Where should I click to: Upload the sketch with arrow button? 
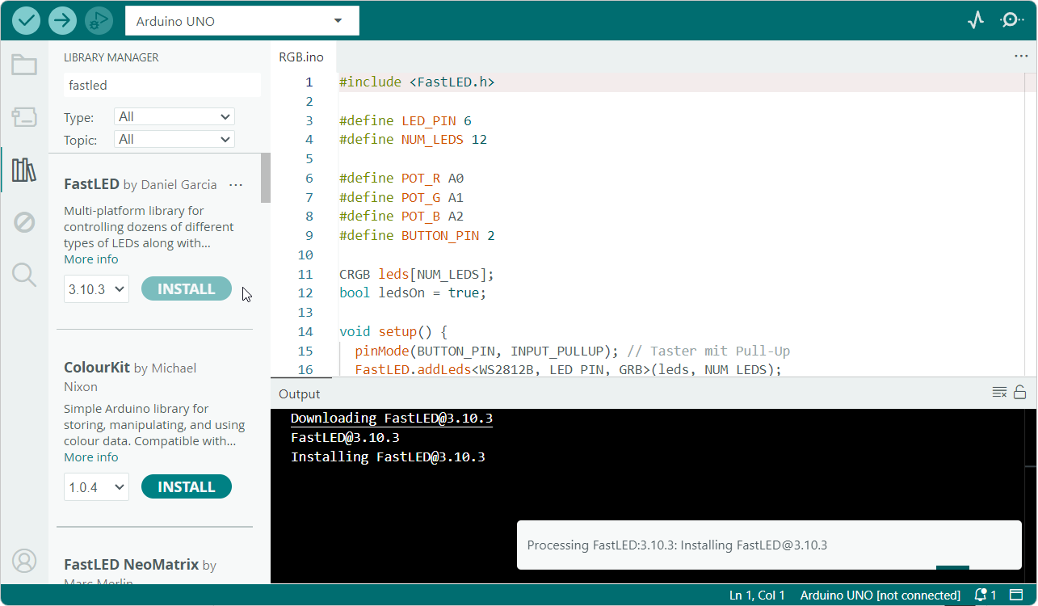62,20
